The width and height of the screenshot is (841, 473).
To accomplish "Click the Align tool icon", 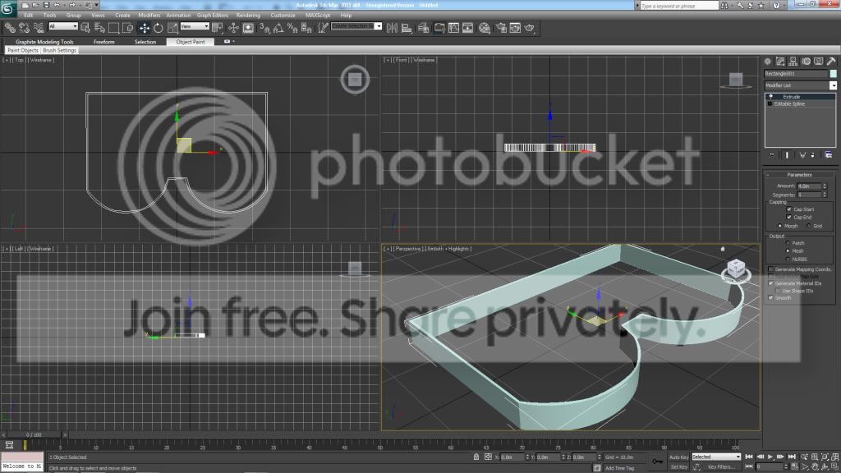I will tap(407, 28).
